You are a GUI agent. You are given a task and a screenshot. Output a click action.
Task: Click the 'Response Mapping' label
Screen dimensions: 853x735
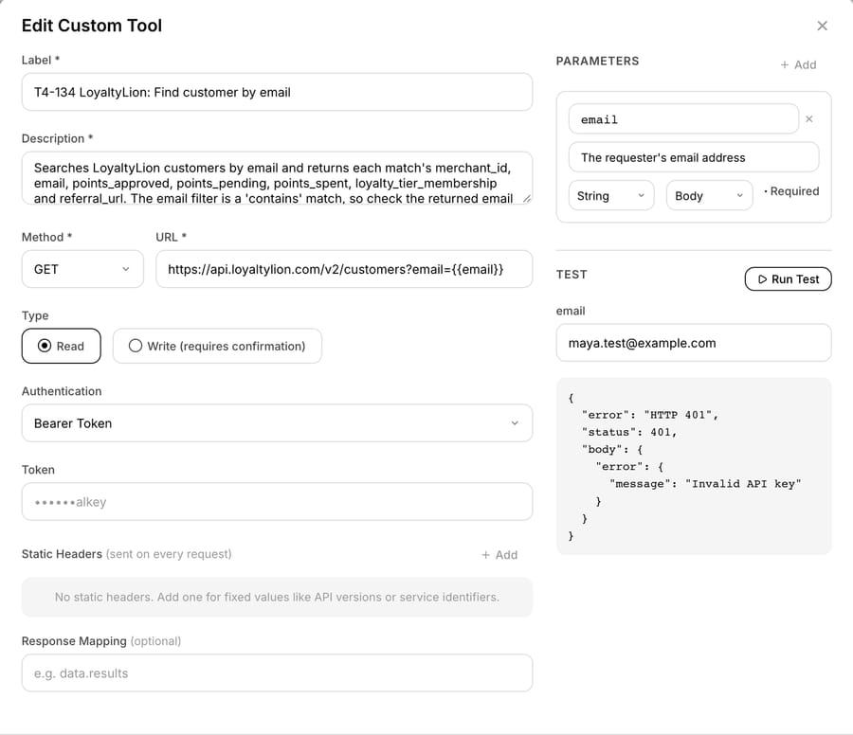click(x=74, y=641)
